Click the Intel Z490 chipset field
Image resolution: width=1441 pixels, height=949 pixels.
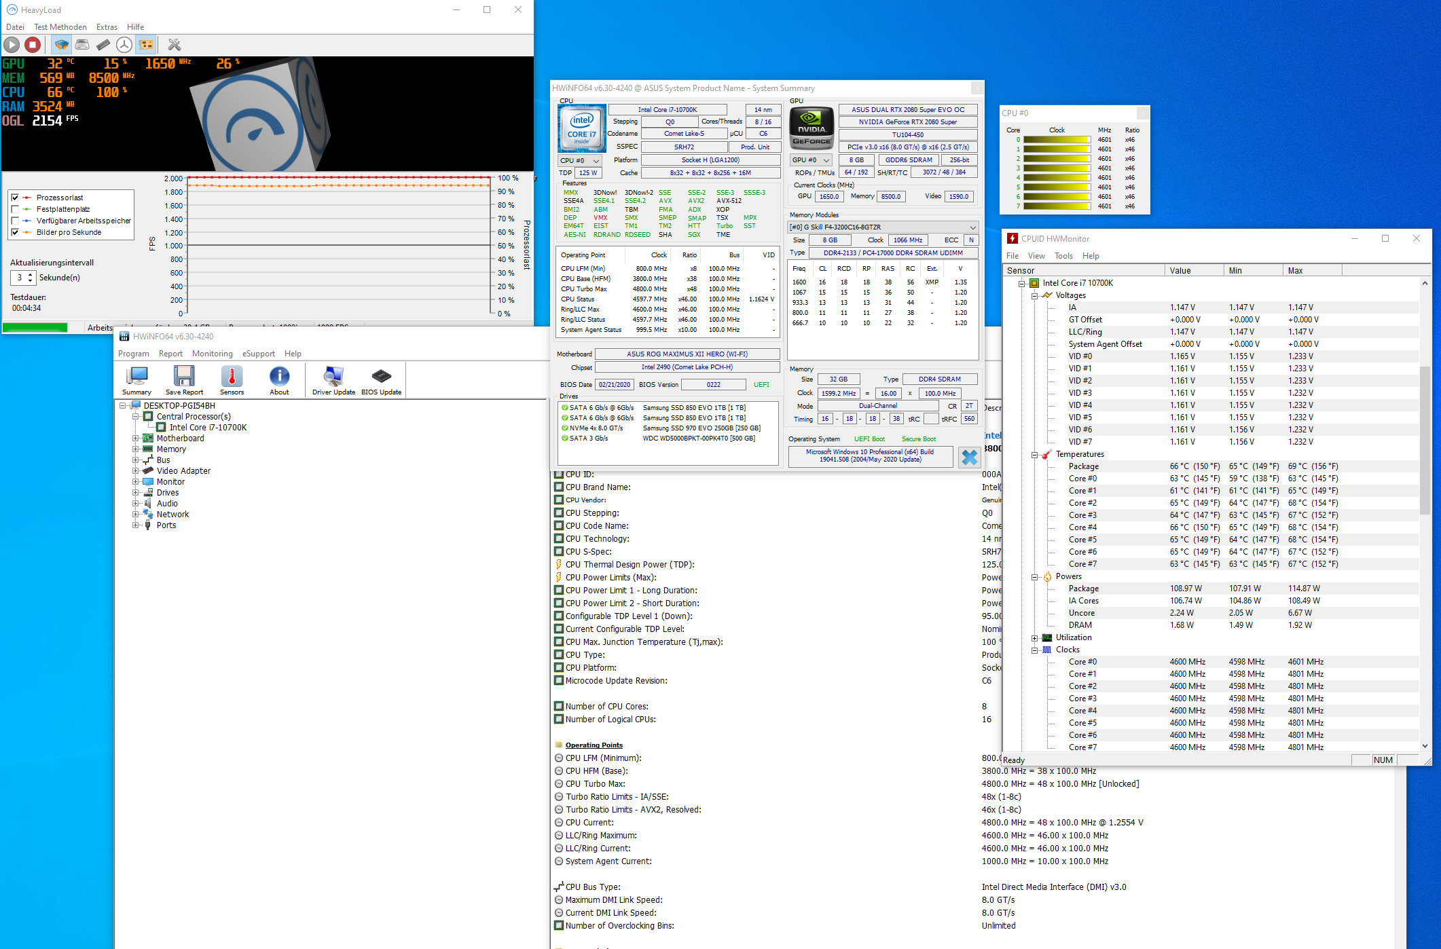[x=687, y=367]
